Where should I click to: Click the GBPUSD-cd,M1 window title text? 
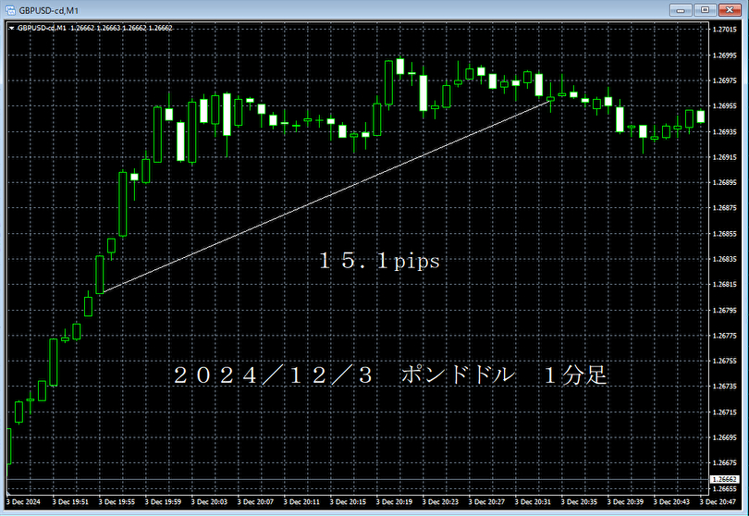[x=49, y=10]
